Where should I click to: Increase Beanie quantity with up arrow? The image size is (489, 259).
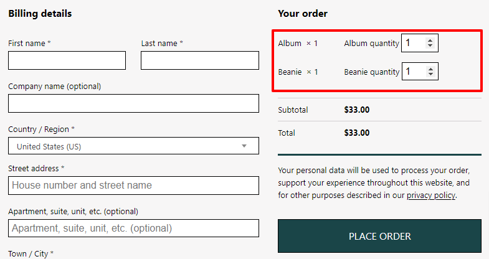pyautogui.click(x=430, y=69)
